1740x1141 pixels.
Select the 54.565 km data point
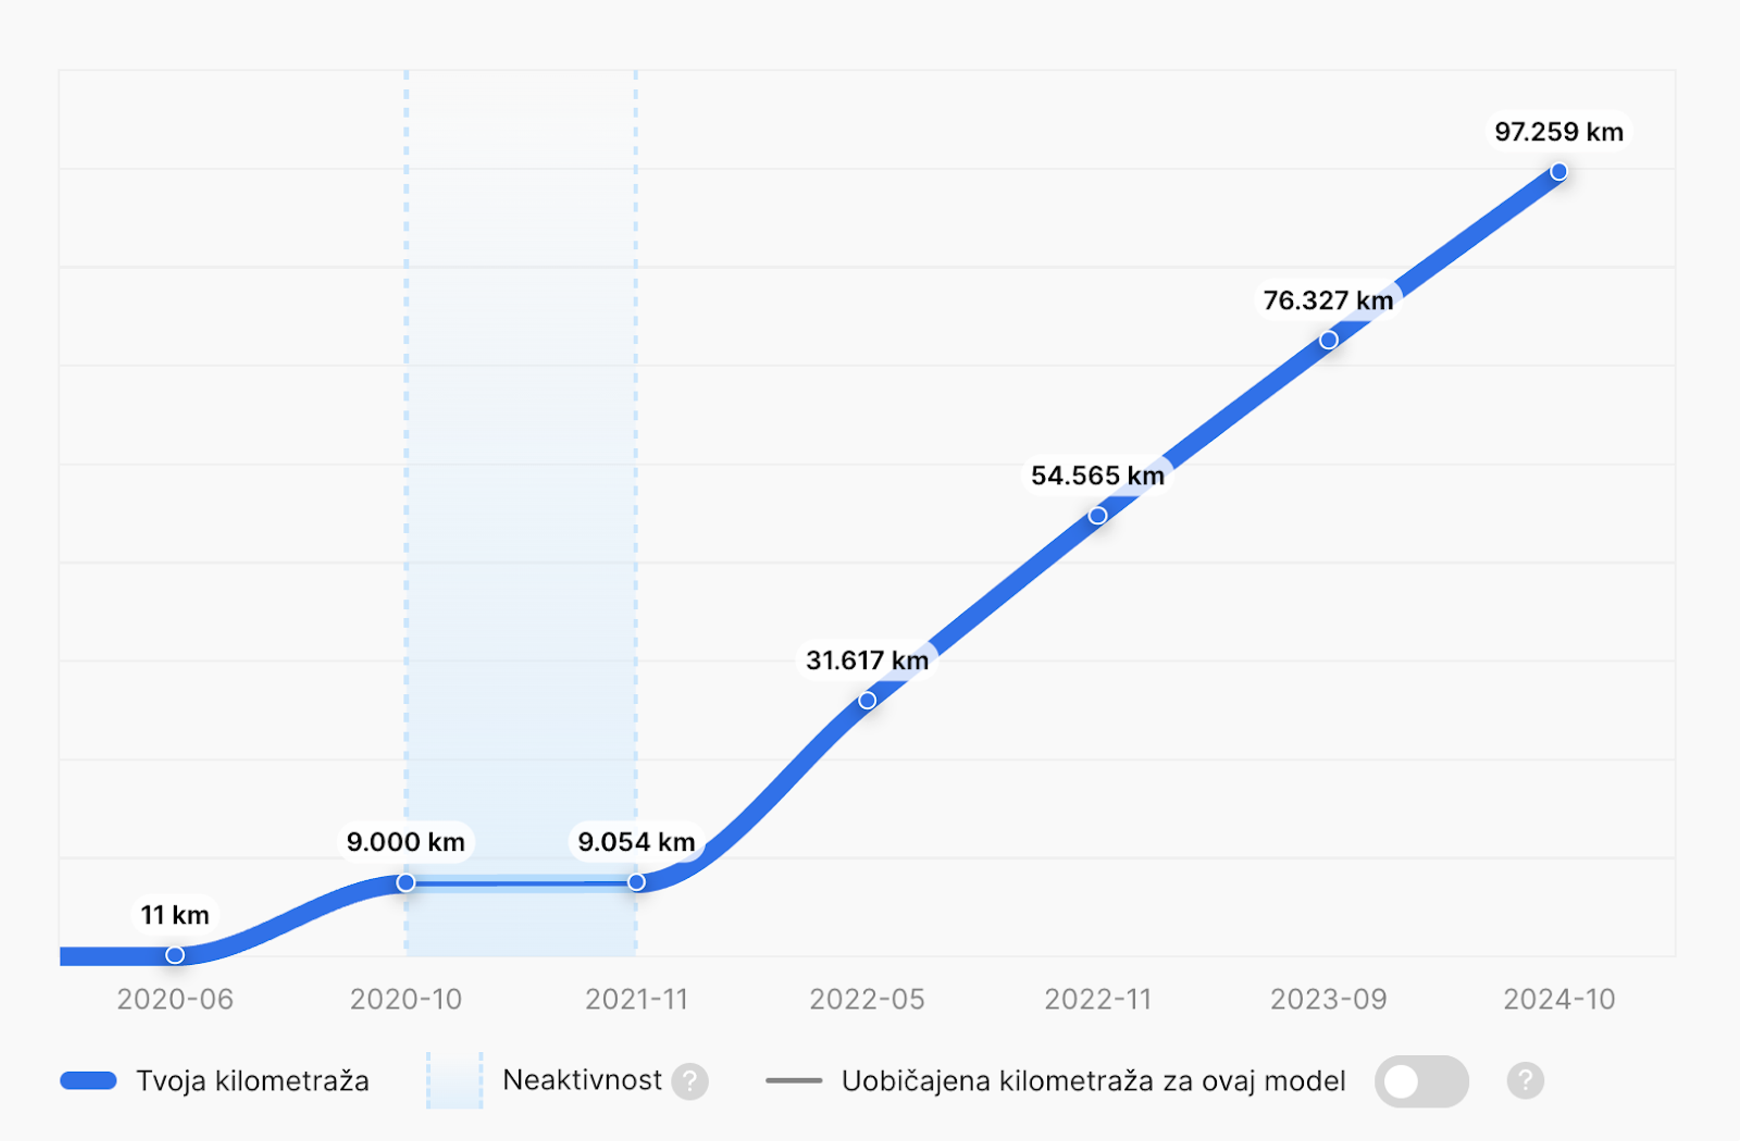click(1097, 516)
